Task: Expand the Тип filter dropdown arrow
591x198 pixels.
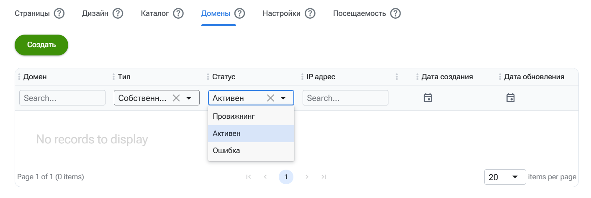Action: 189,98
